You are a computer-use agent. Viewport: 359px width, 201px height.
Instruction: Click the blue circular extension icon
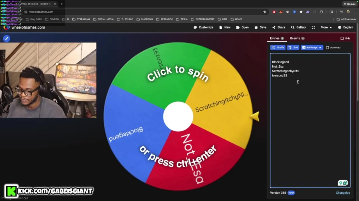[x=294, y=12]
